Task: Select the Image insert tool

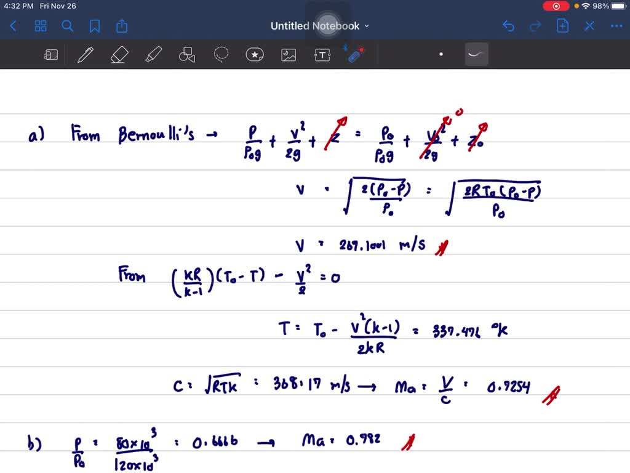Action: (289, 55)
